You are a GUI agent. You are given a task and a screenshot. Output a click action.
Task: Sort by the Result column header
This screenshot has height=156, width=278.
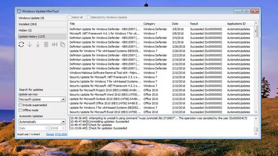[208, 24]
